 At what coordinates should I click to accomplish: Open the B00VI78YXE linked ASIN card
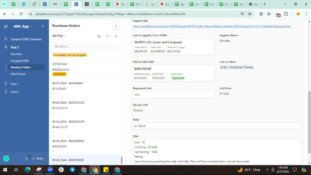[174, 73]
